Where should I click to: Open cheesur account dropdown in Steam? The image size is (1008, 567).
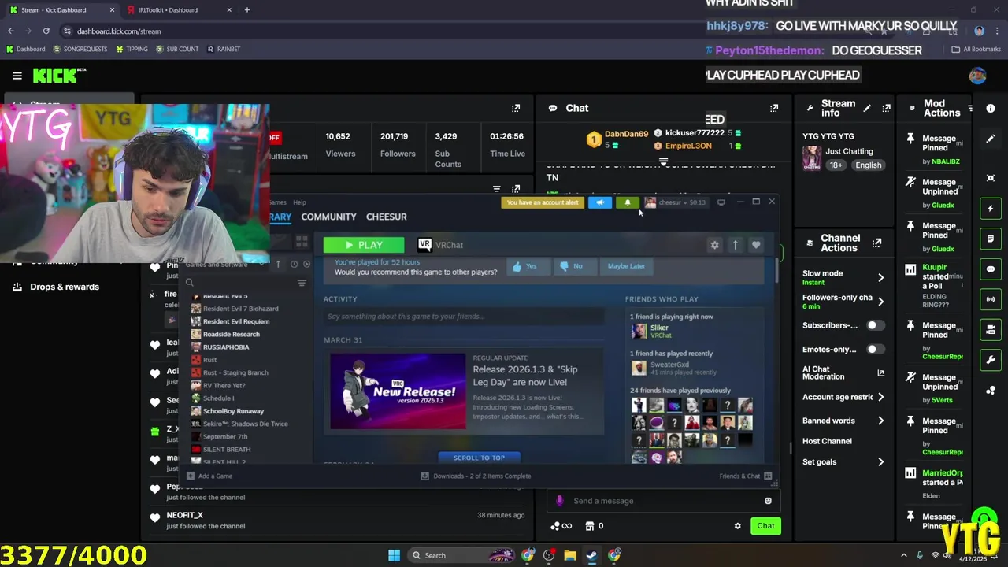(x=676, y=202)
